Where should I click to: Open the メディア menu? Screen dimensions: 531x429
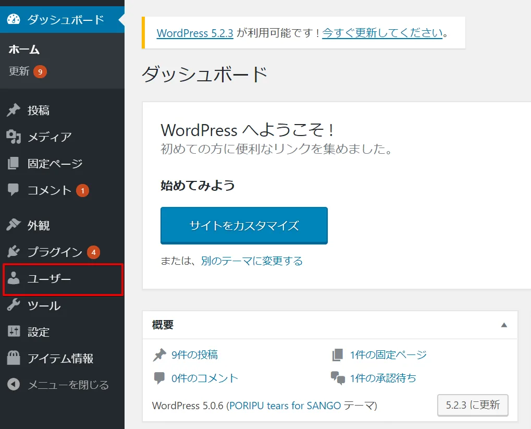(x=63, y=137)
